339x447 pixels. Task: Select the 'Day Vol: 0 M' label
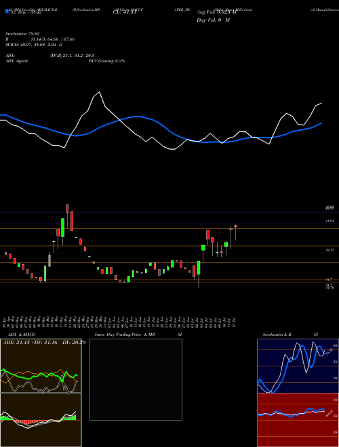[x=213, y=20]
